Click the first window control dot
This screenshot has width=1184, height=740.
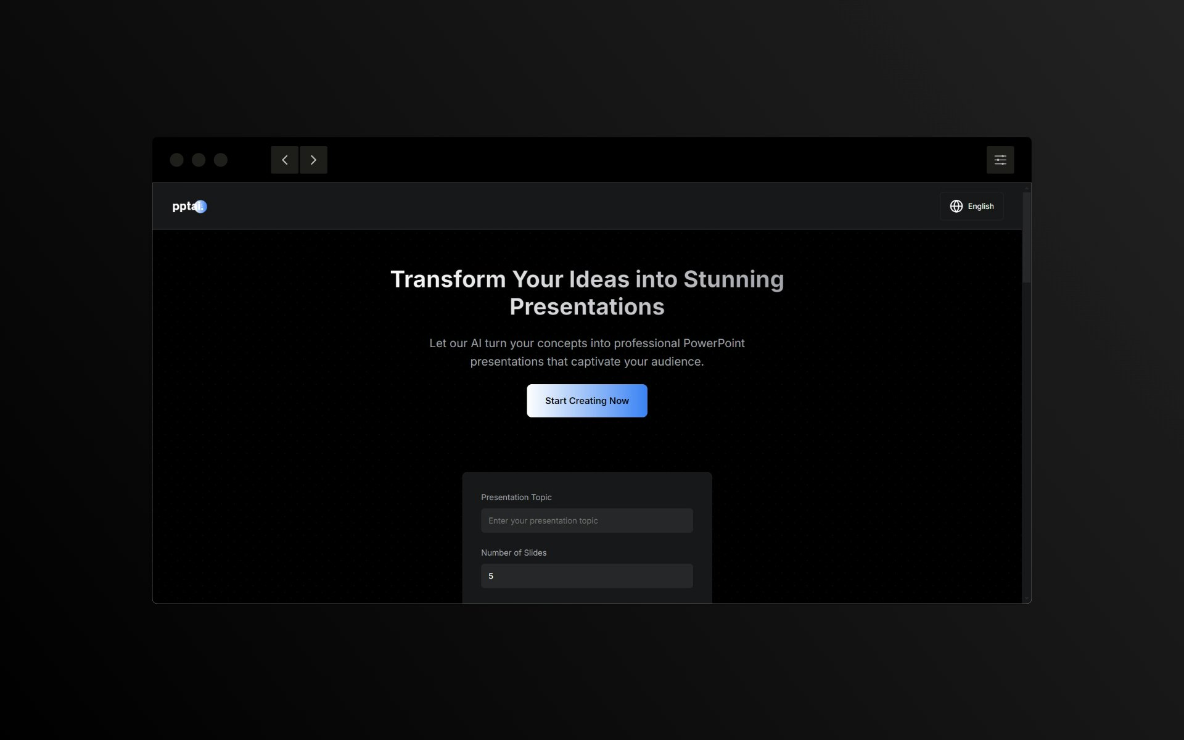pyautogui.click(x=176, y=160)
